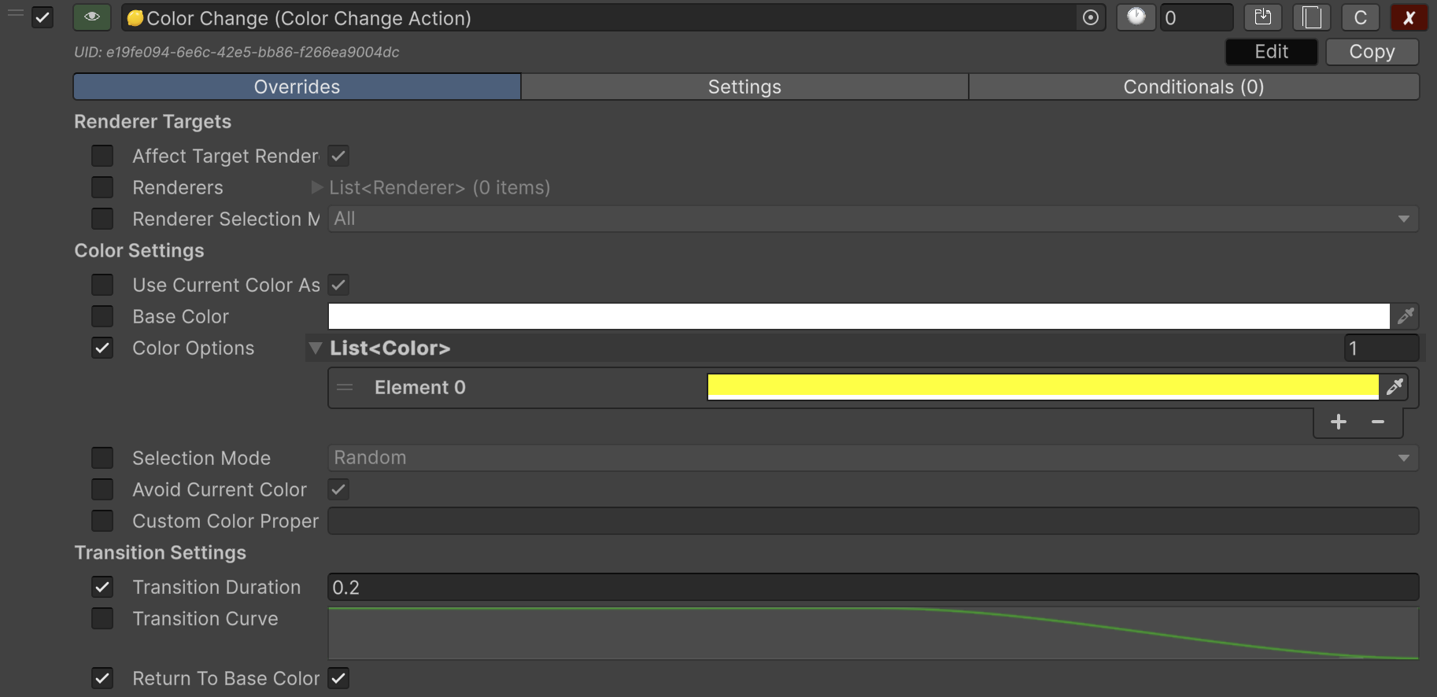The width and height of the screenshot is (1437, 697).
Task: Toggle the eye visibility icon for Color Change
Action: [92, 17]
